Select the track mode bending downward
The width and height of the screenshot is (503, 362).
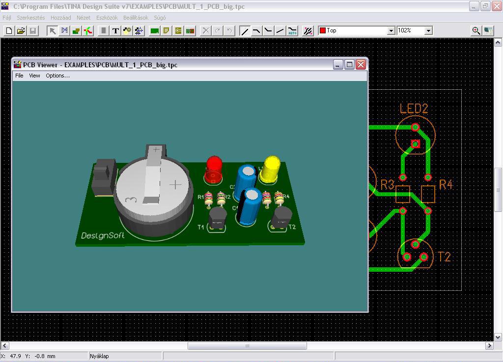tap(256, 31)
